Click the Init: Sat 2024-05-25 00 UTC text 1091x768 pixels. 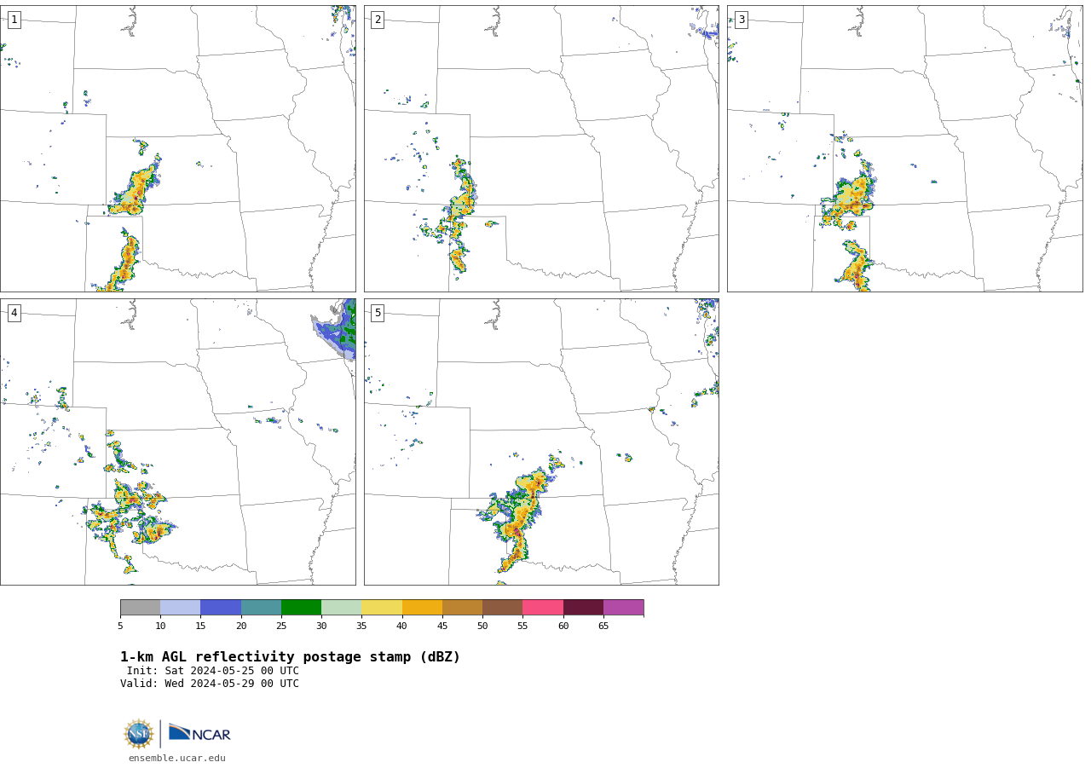coord(213,671)
